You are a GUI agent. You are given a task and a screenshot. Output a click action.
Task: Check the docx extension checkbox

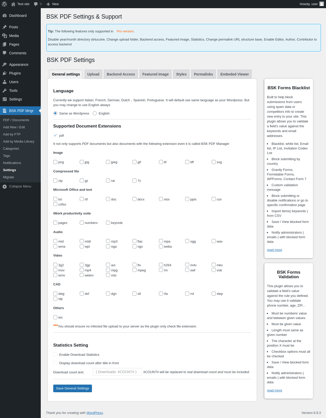[x=134, y=199]
